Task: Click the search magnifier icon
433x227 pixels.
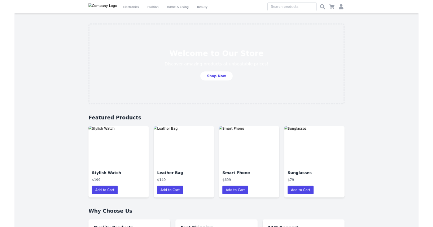Action: click(322, 6)
